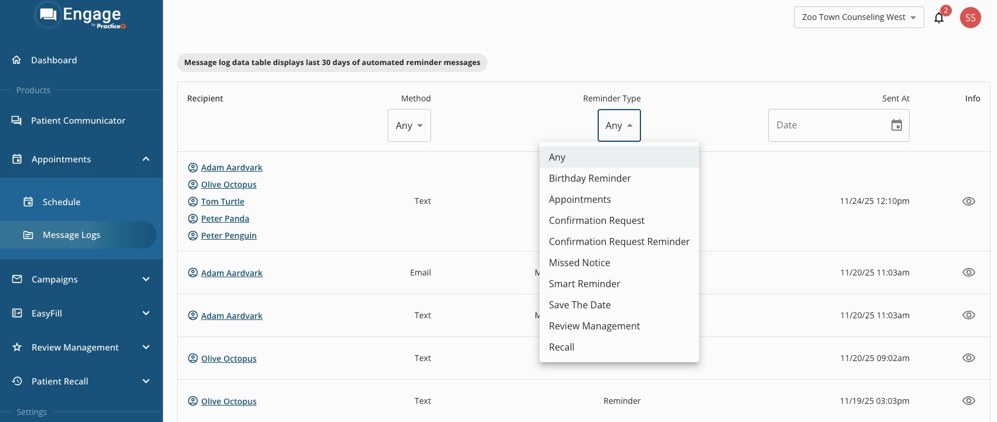This screenshot has height=422, width=997.
Task: Click the Engage logo
Action: tap(80, 16)
